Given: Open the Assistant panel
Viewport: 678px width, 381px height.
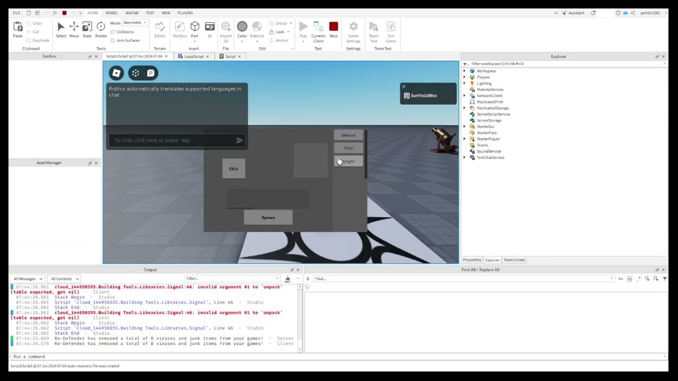Looking at the screenshot, I should pos(573,13).
